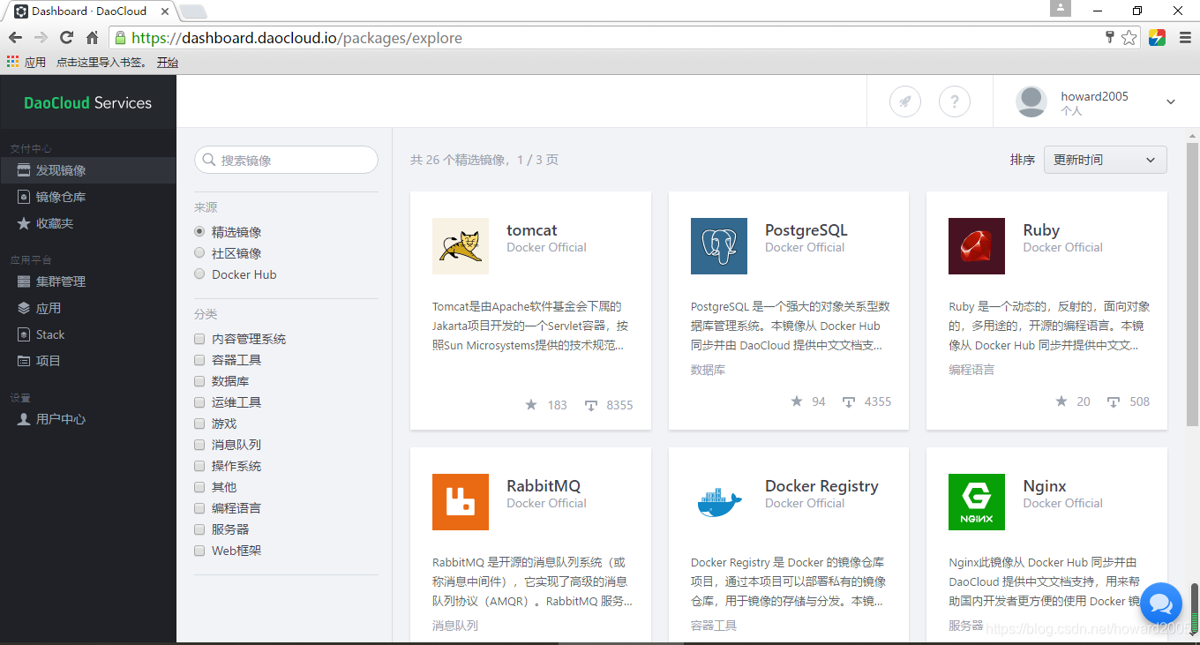The image size is (1200, 645).
Task: Check the 运维工具 category checkbox
Action: click(199, 402)
